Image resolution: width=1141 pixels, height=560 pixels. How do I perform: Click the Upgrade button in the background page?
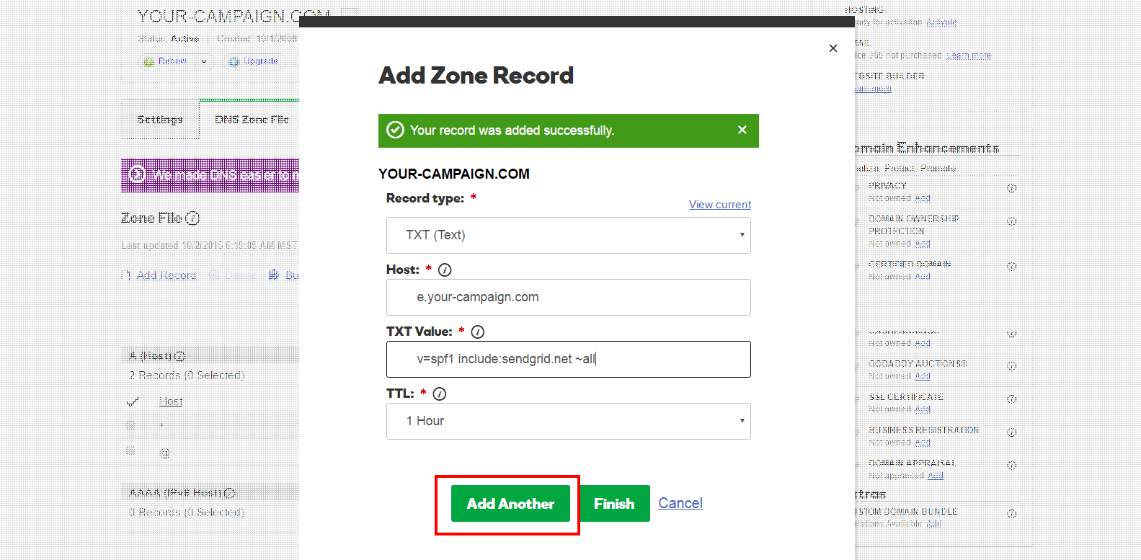254,61
